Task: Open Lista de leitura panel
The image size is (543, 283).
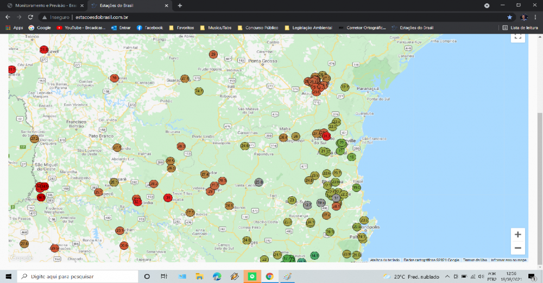Action: pyautogui.click(x=520, y=28)
